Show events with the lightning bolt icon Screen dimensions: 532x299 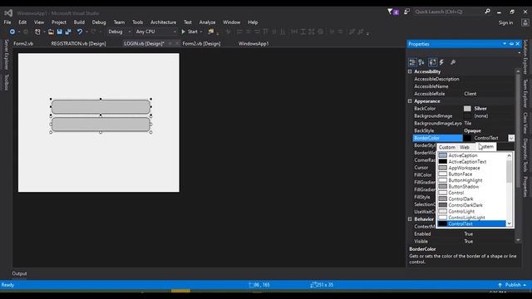[x=441, y=62]
